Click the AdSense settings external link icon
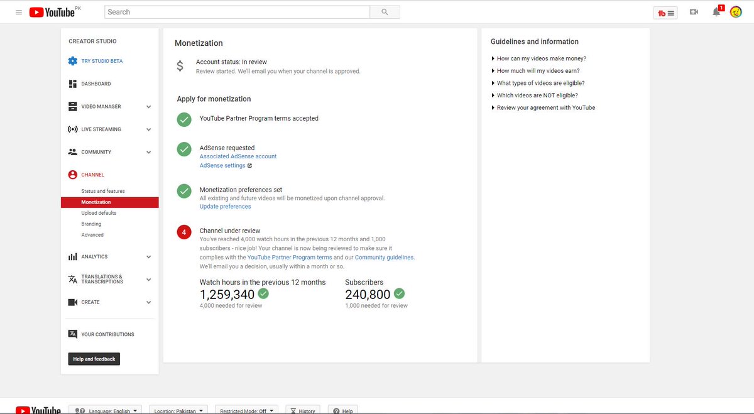Screen dimensions: 754x414 (x=249, y=166)
